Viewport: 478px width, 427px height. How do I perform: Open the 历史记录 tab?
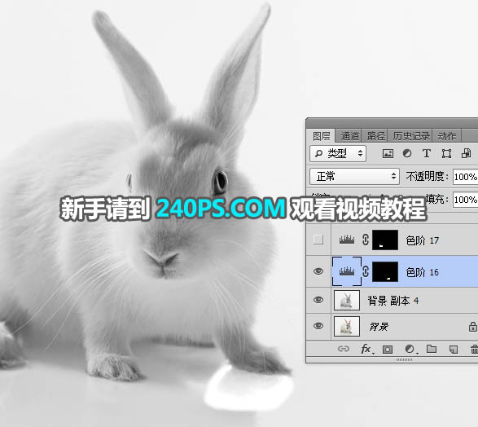411,136
